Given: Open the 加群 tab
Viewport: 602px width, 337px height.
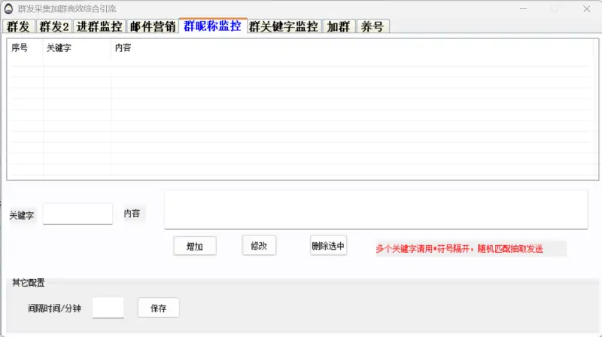Looking at the screenshot, I should (x=339, y=26).
